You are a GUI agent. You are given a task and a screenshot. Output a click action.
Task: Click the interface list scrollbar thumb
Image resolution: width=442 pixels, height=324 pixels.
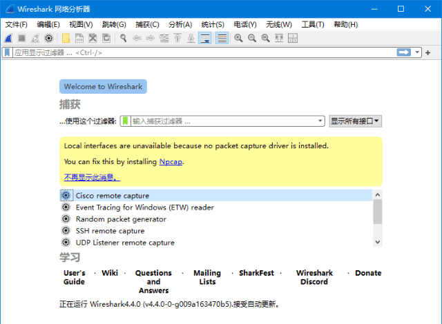(x=378, y=212)
